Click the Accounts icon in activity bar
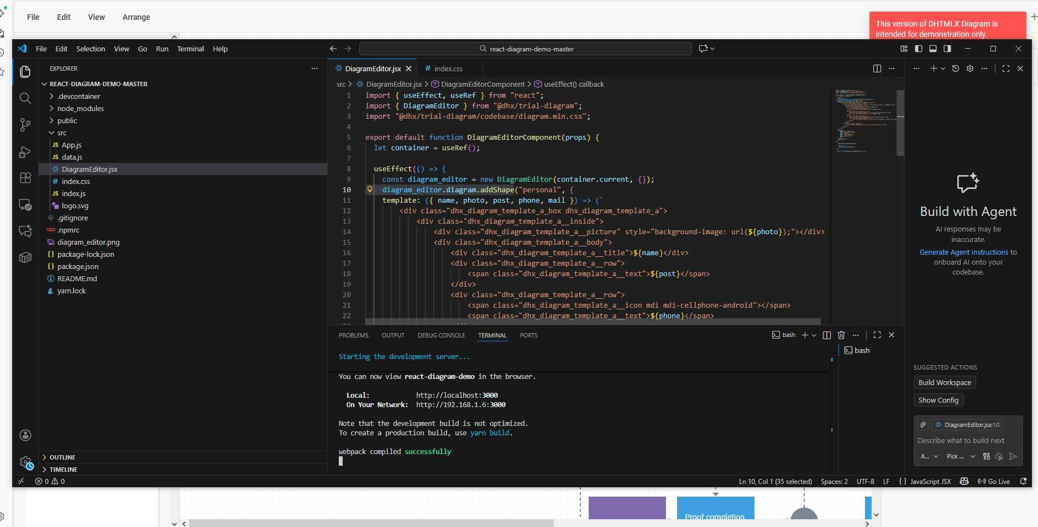Image resolution: width=1038 pixels, height=527 pixels. 25,435
